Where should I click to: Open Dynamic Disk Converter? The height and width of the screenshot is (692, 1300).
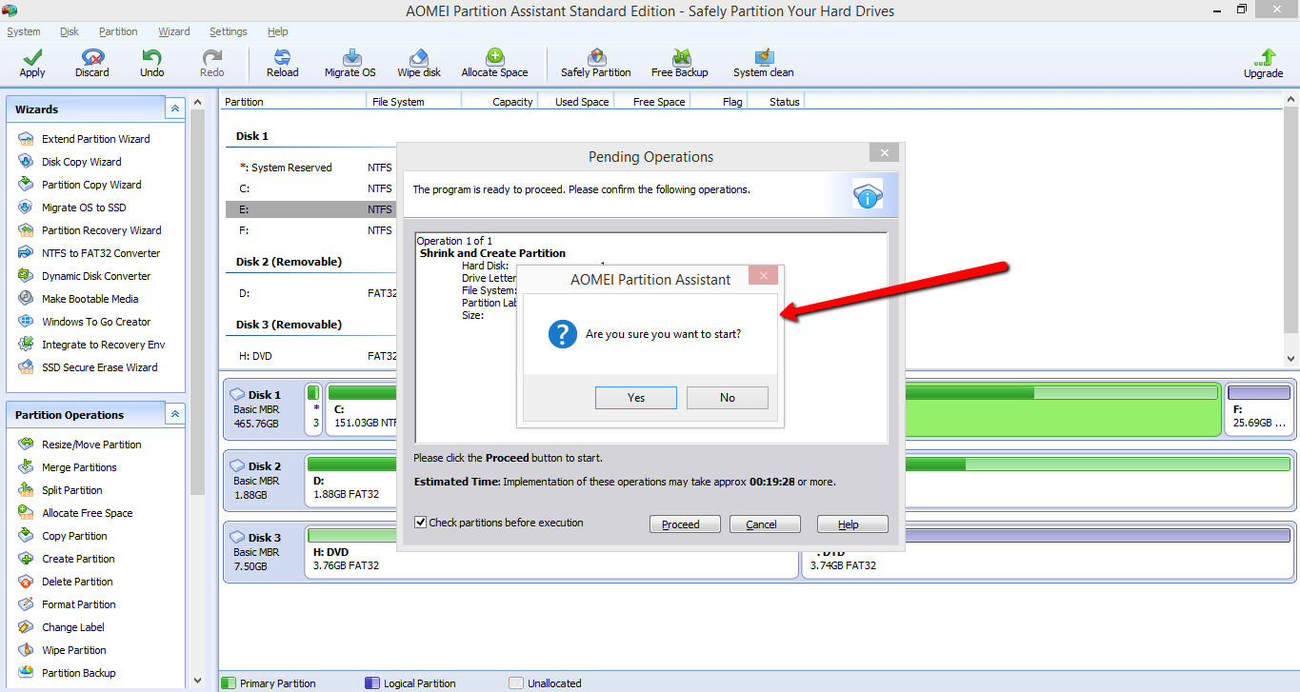[96, 276]
